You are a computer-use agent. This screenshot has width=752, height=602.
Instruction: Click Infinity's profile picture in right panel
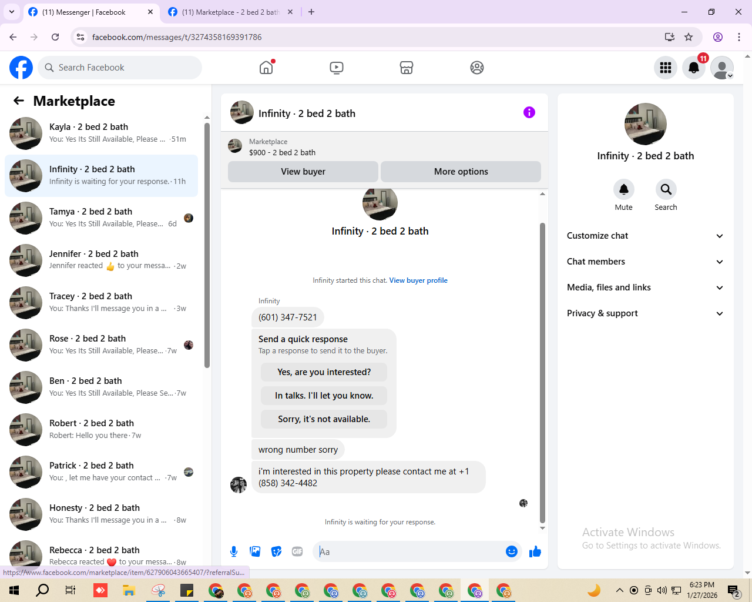[646, 124]
